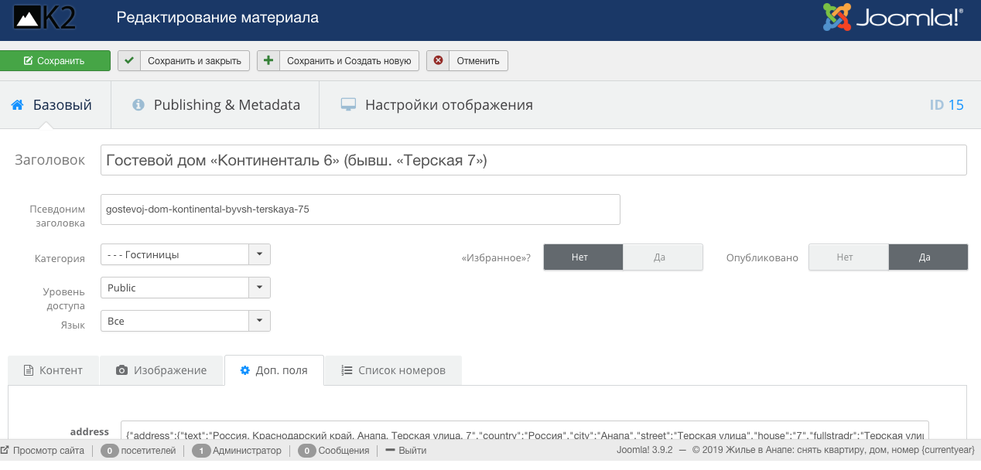This screenshot has width=981, height=470.
Task: Open the Категория dropdown
Action: pyautogui.click(x=186, y=254)
